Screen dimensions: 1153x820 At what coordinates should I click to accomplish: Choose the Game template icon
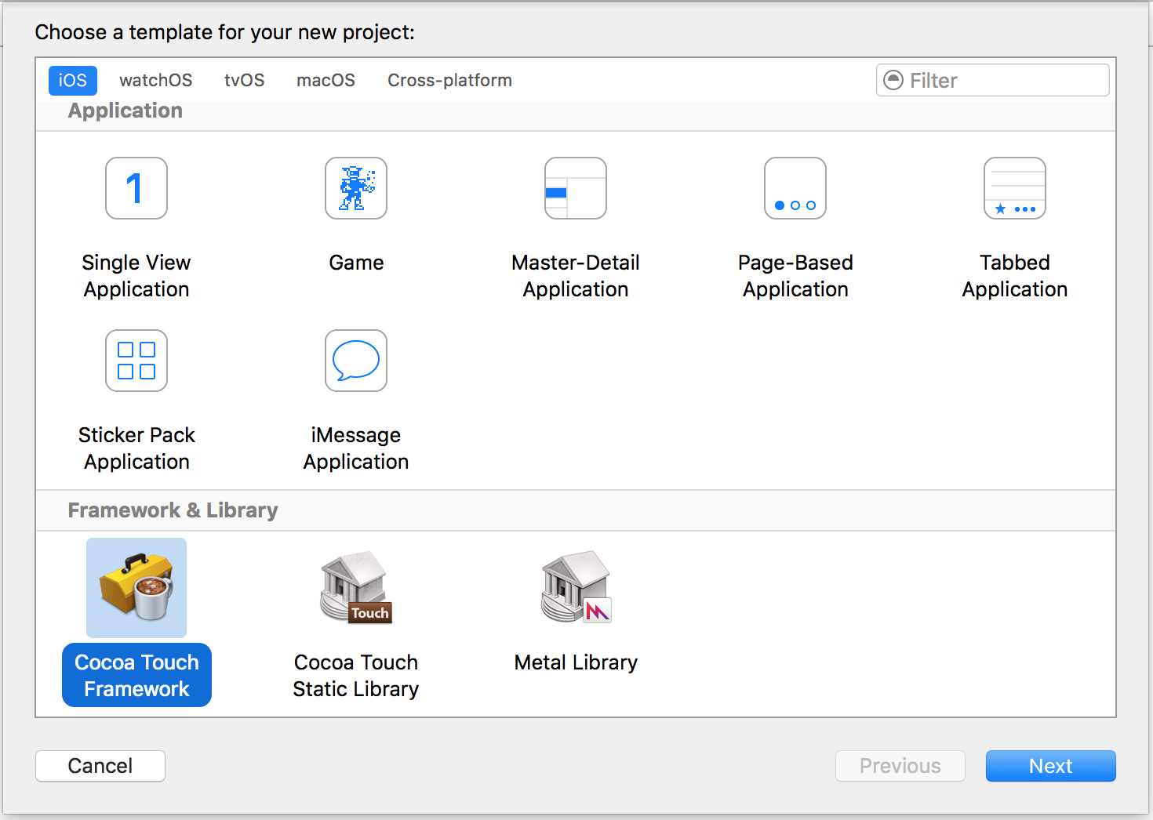coord(356,188)
